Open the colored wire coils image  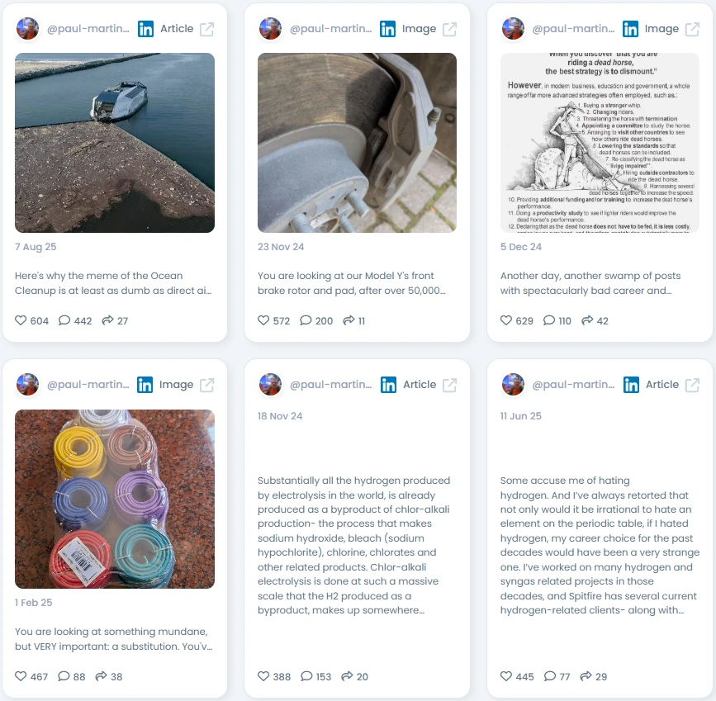click(115, 499)
